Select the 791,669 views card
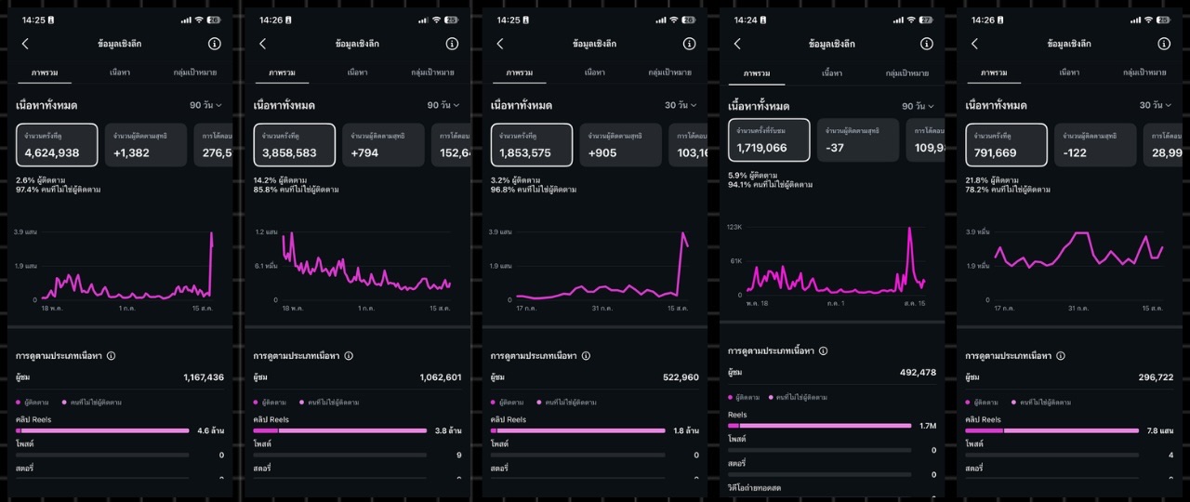This screenshot has height=502, width=1190. [x=1007, y=145]
